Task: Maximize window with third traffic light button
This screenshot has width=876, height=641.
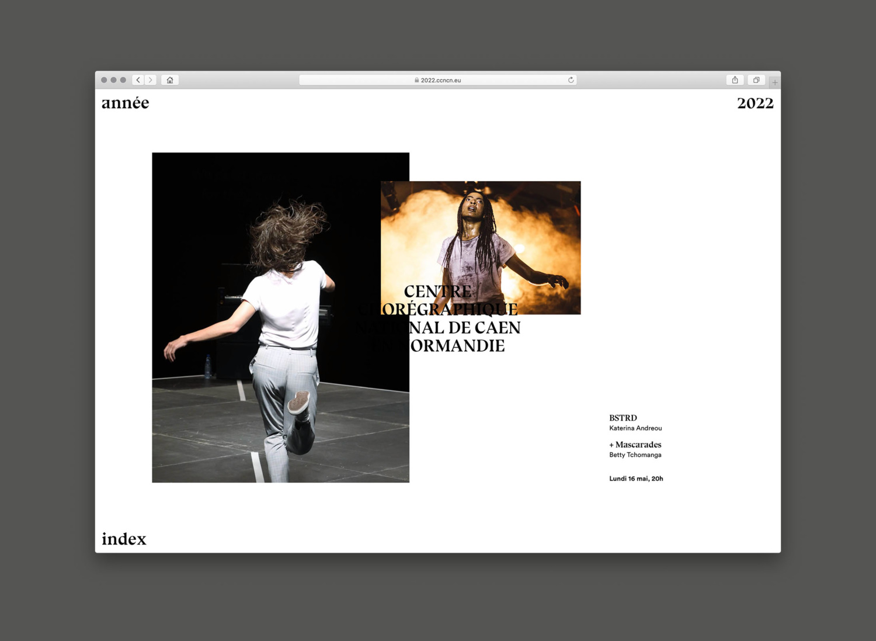Action: (123, 80)
